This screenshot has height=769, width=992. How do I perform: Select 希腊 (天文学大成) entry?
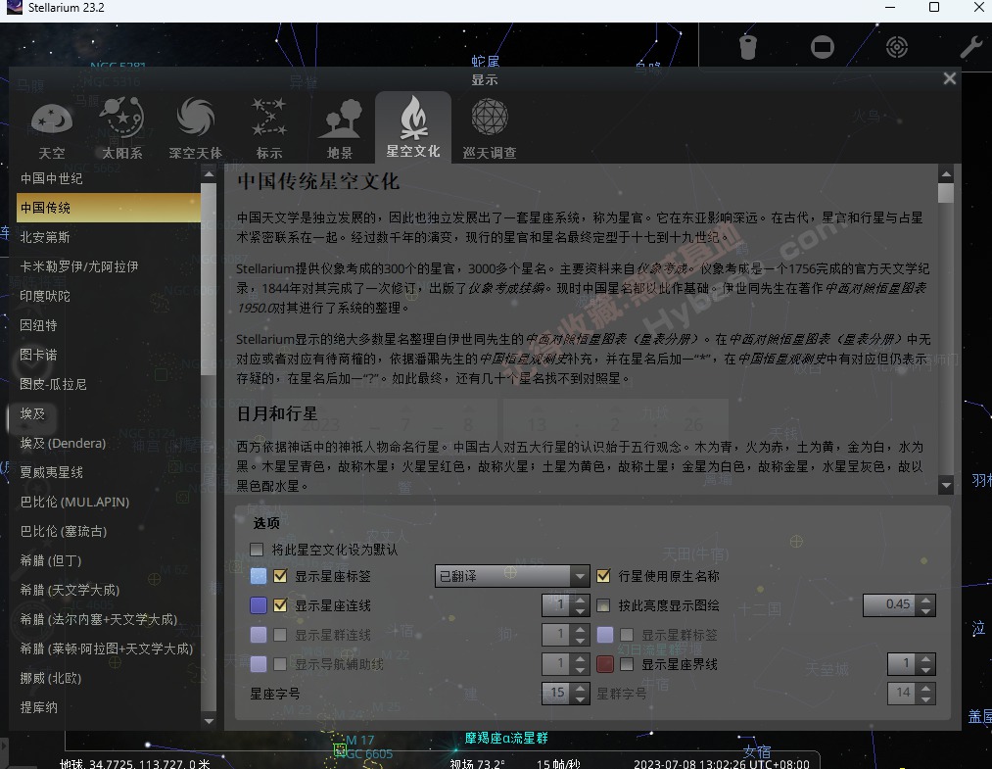[x=108, y=590]
